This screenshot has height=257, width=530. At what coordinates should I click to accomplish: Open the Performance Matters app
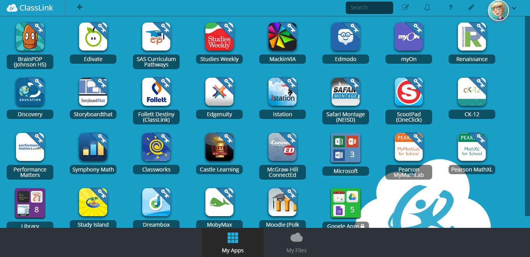[30, 147]
